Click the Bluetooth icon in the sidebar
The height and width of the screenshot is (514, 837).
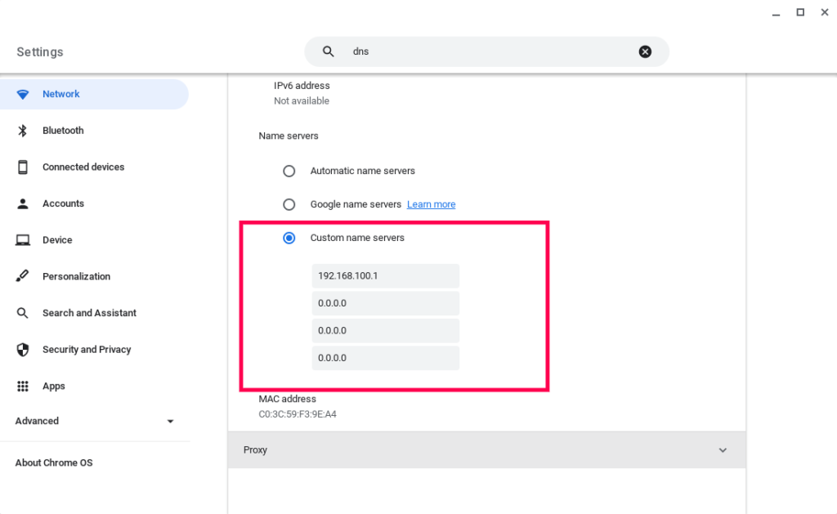22,130
